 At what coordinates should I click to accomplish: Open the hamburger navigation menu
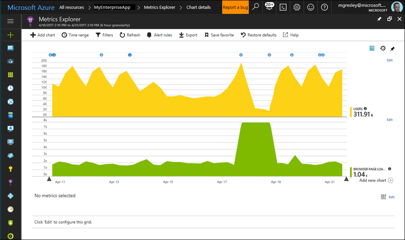point(10,21)
